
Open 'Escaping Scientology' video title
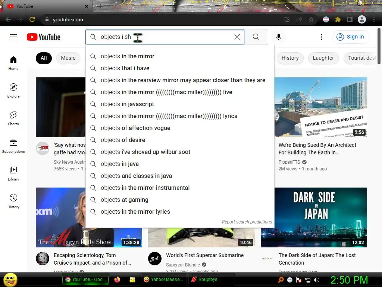click(x=92, y=259)
